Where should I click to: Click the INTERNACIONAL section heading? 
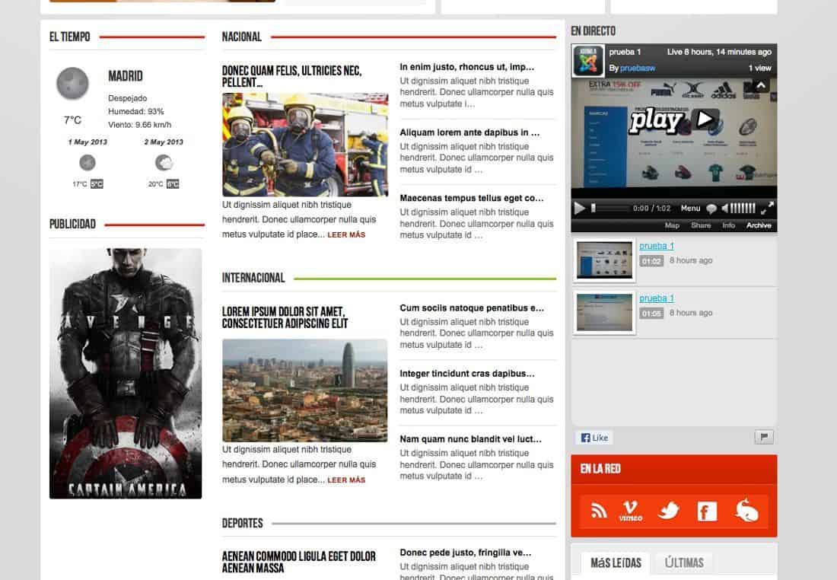253,278
